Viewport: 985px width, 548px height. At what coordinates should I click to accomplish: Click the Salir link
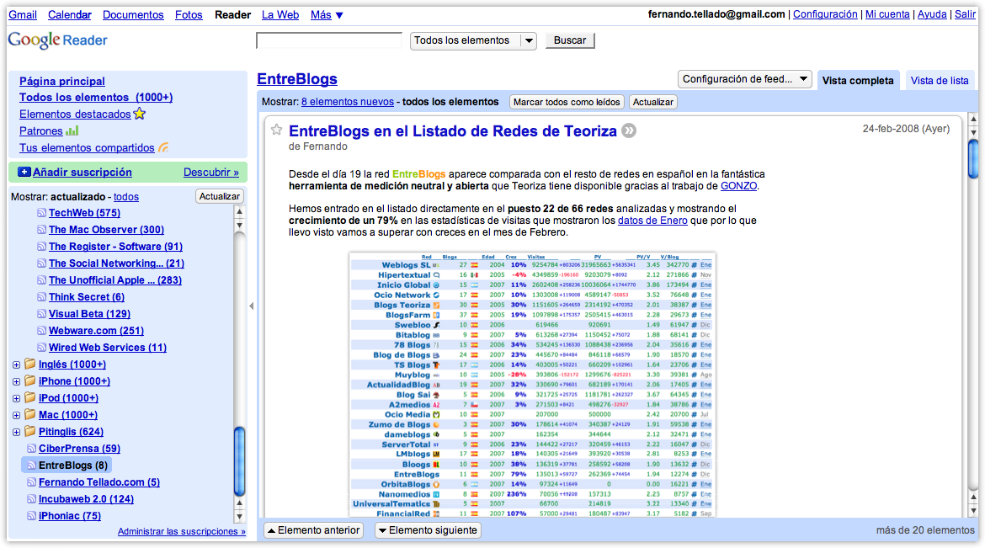965,14
